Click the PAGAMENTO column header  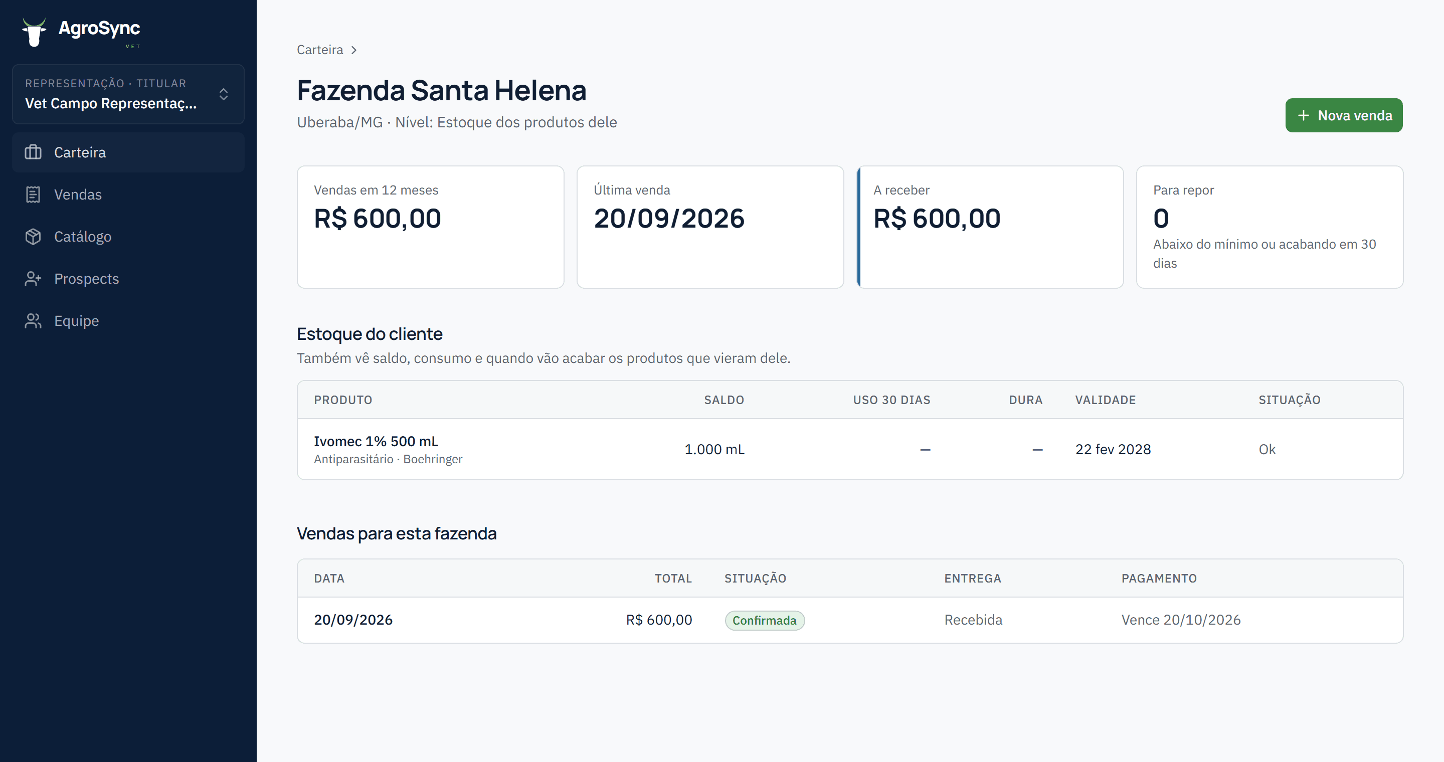1159,578
